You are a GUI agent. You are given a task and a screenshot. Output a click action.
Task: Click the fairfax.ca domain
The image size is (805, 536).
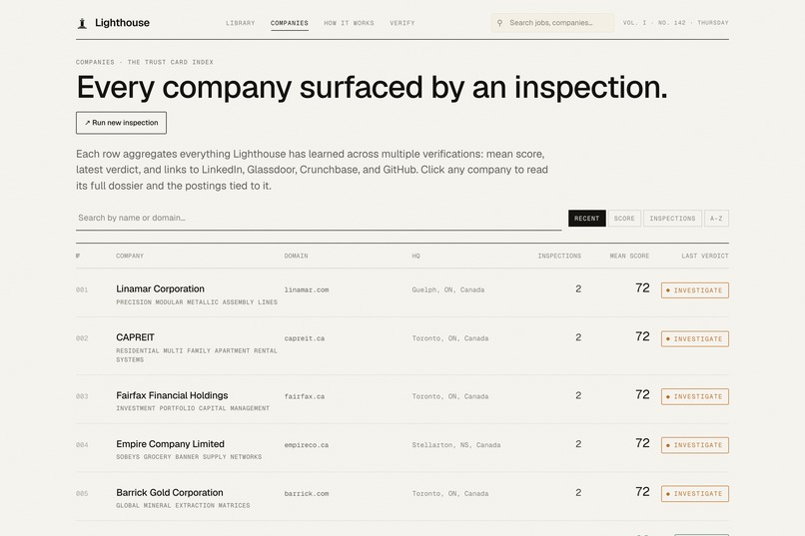pos(305,396)
